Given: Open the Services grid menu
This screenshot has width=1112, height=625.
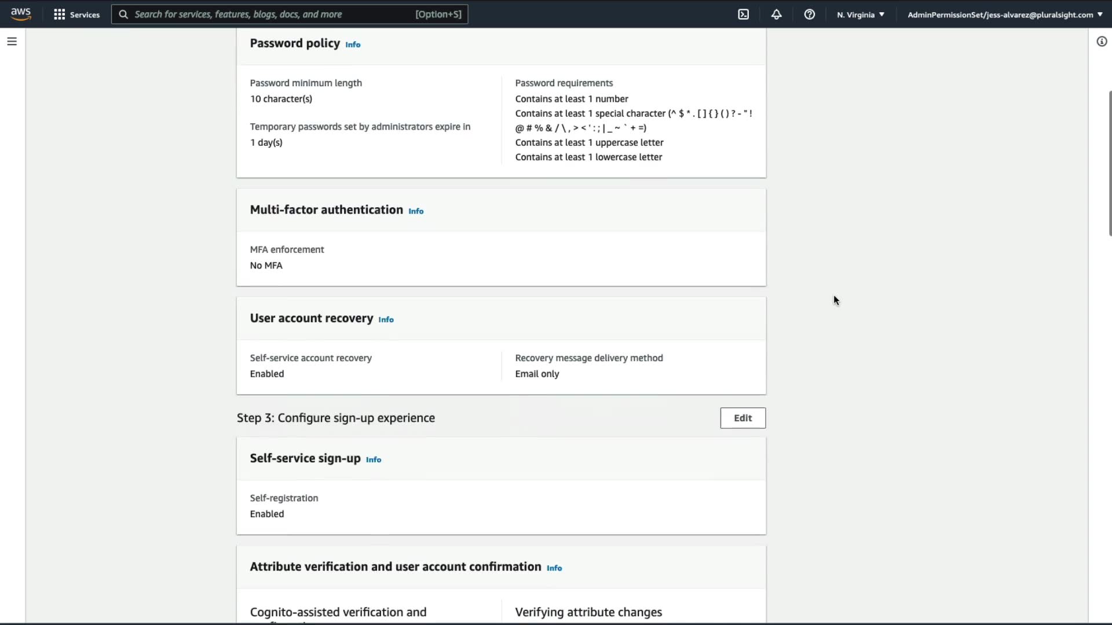Looking at the screenshot, I should point(59,14).
